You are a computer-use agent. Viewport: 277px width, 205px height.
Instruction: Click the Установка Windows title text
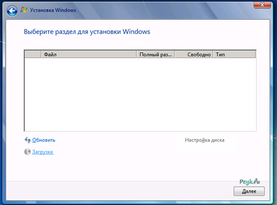click(x=49, y=9)
